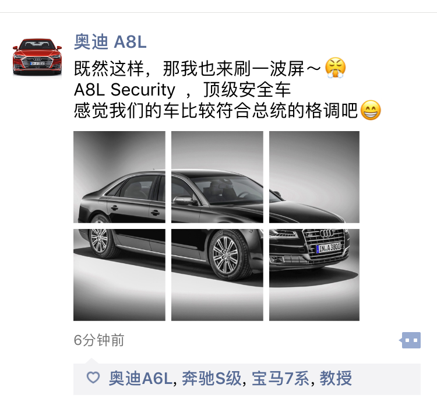The height and width of the screenshot is (409, 437).
Task: Open the comment bubble icon beside the timestamp
Action: point(410,340)
